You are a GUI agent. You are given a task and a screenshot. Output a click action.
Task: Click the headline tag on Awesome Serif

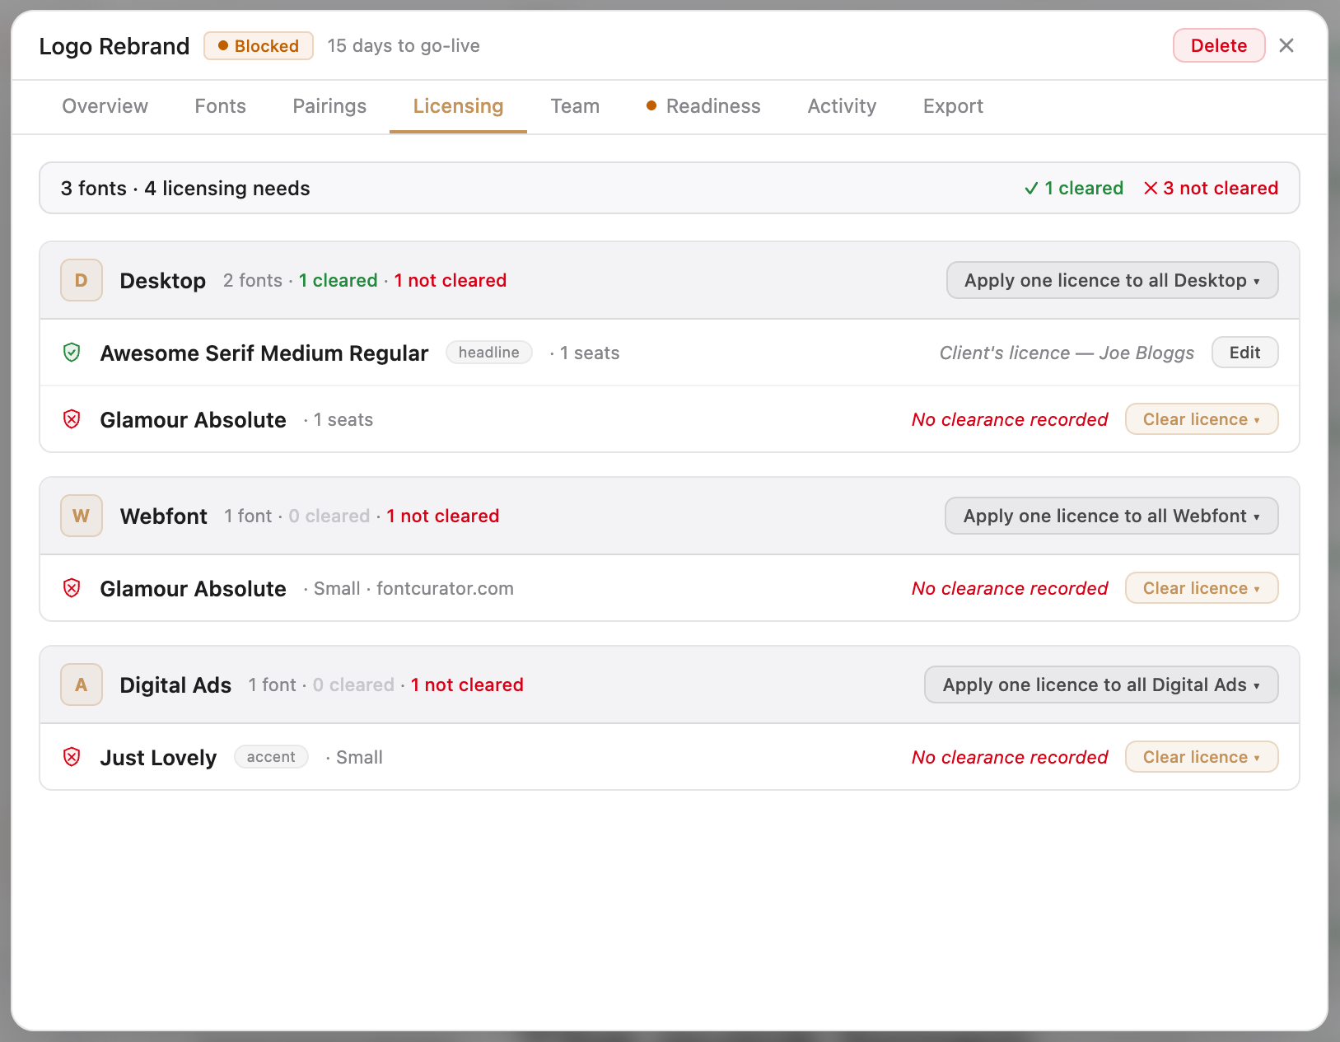[489, 353]
